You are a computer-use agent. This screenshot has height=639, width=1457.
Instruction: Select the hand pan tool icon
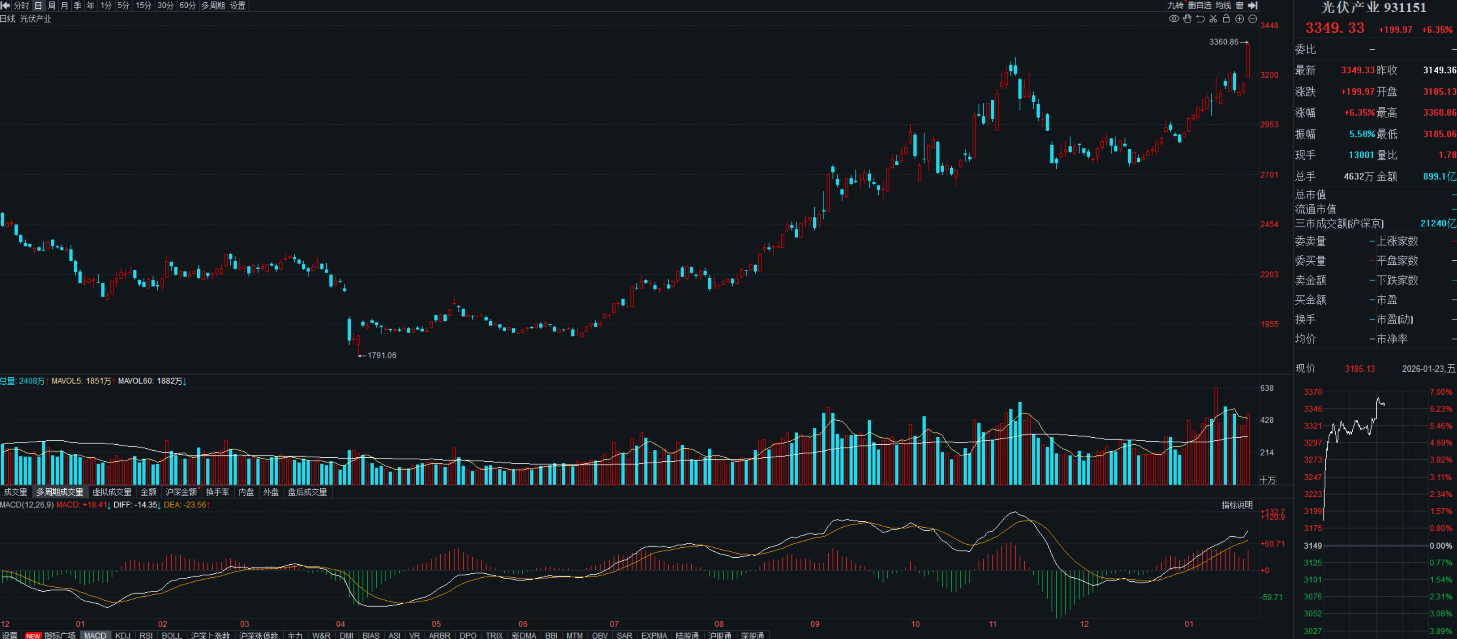click(1187, 19)
